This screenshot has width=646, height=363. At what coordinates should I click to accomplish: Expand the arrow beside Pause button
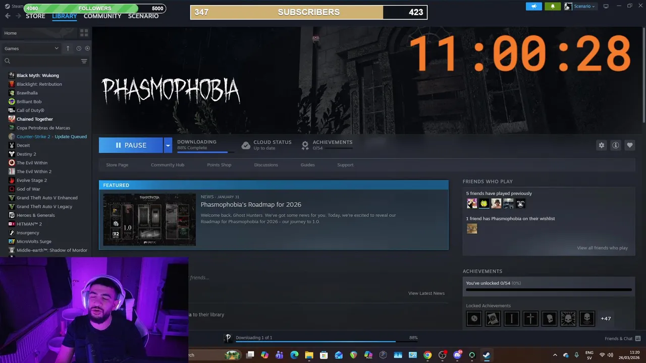[x=168, y=145]
